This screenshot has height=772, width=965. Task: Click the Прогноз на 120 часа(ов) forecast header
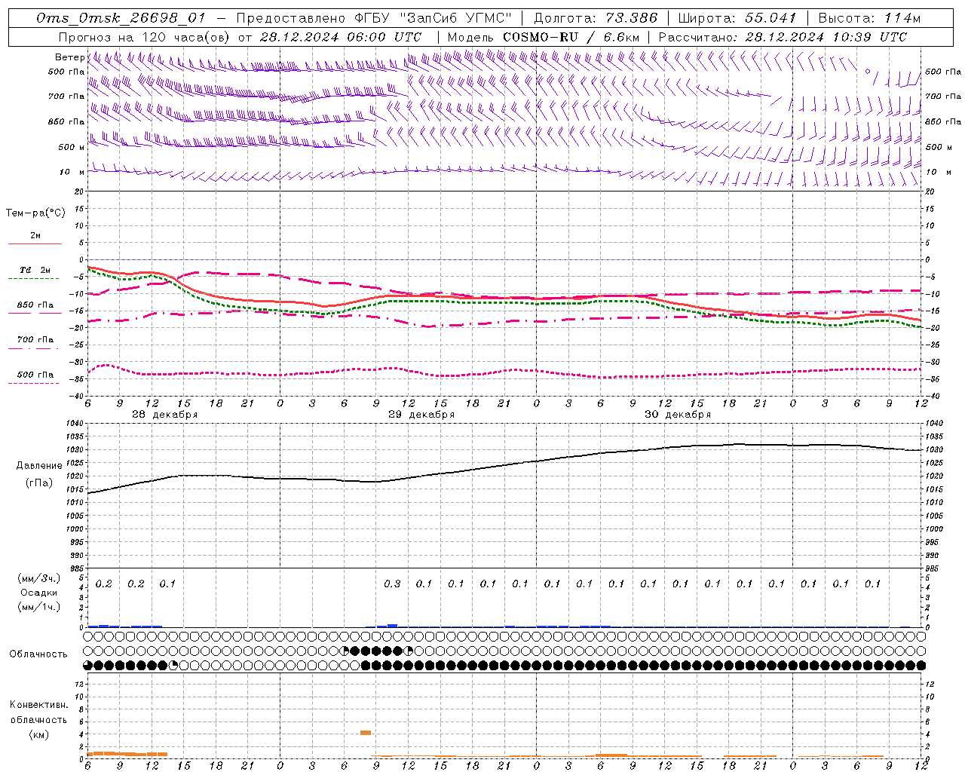coord(145,37)
